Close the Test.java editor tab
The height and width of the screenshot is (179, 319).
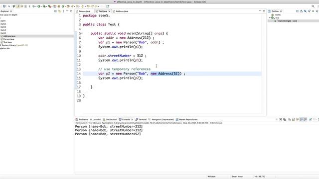click(109, 11)
